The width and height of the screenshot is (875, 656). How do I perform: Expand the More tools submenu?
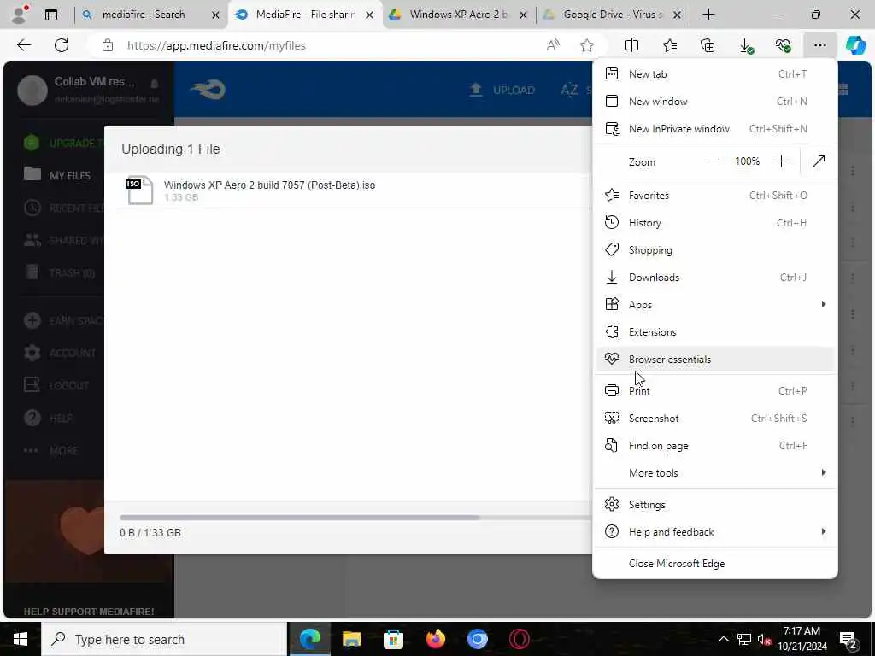pyautogui.click(x=715, y=473)
